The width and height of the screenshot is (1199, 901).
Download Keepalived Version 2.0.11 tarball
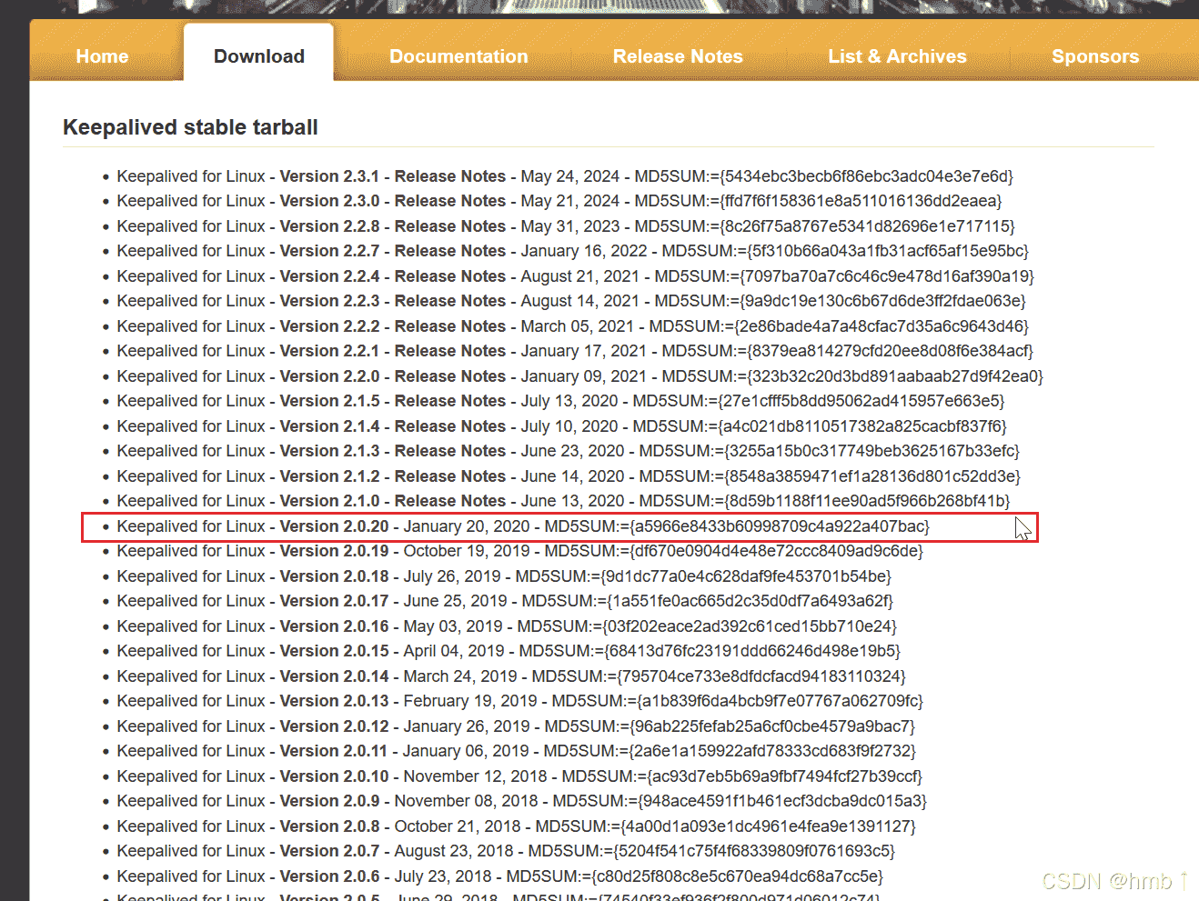click(334, 751)
